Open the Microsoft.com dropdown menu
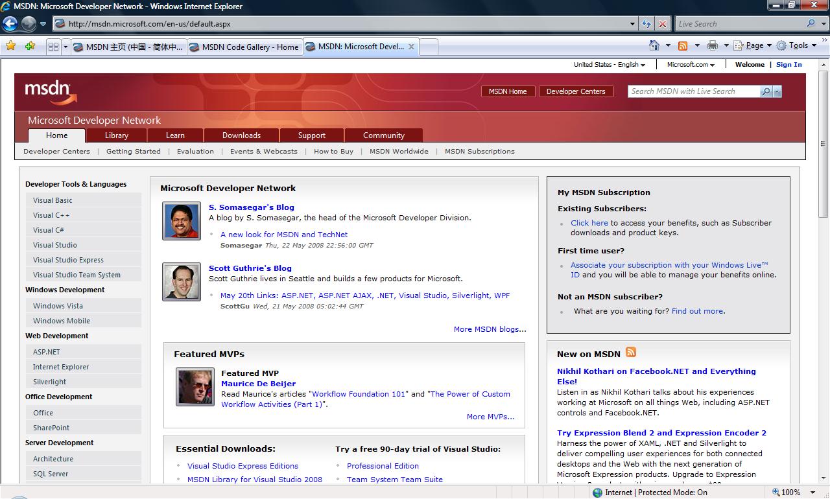Image resolution: width=830 pixels, height=499 pixels. click(x=691, y=65)
